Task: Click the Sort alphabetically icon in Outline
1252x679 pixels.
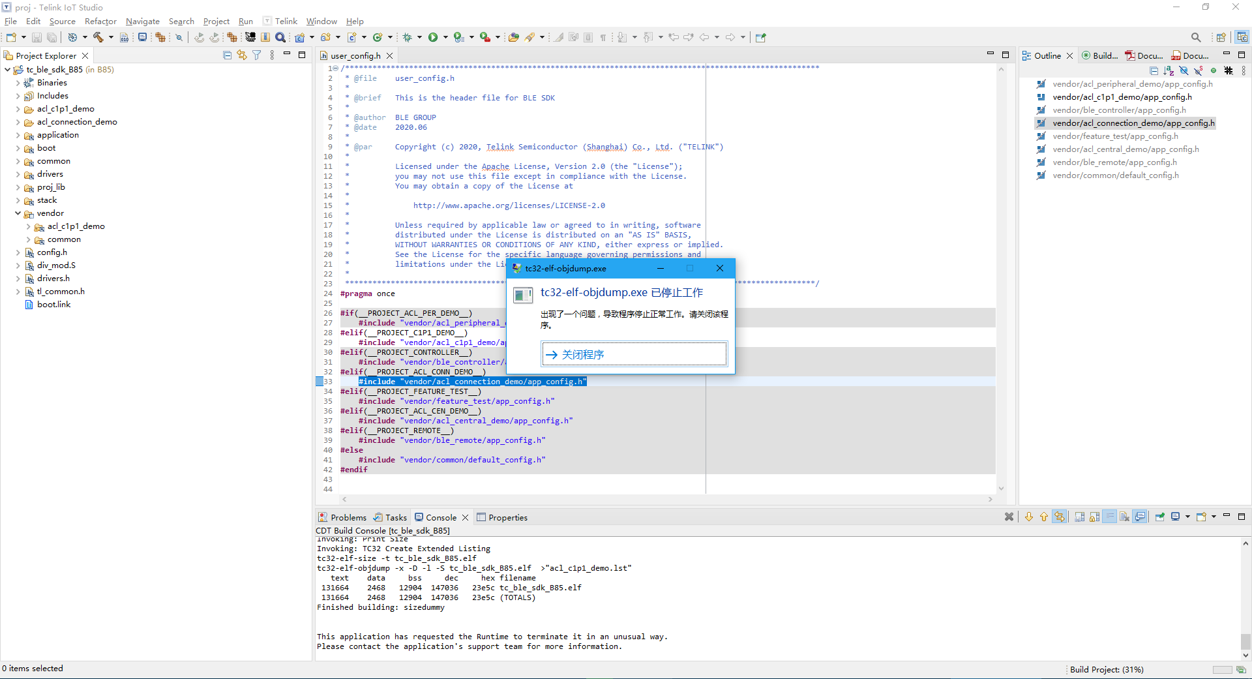Action: tap(1169, 70)
